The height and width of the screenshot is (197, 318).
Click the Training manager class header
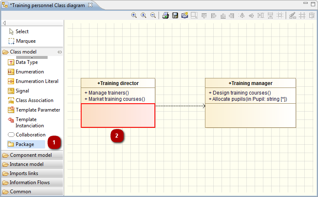coord(250,83)
